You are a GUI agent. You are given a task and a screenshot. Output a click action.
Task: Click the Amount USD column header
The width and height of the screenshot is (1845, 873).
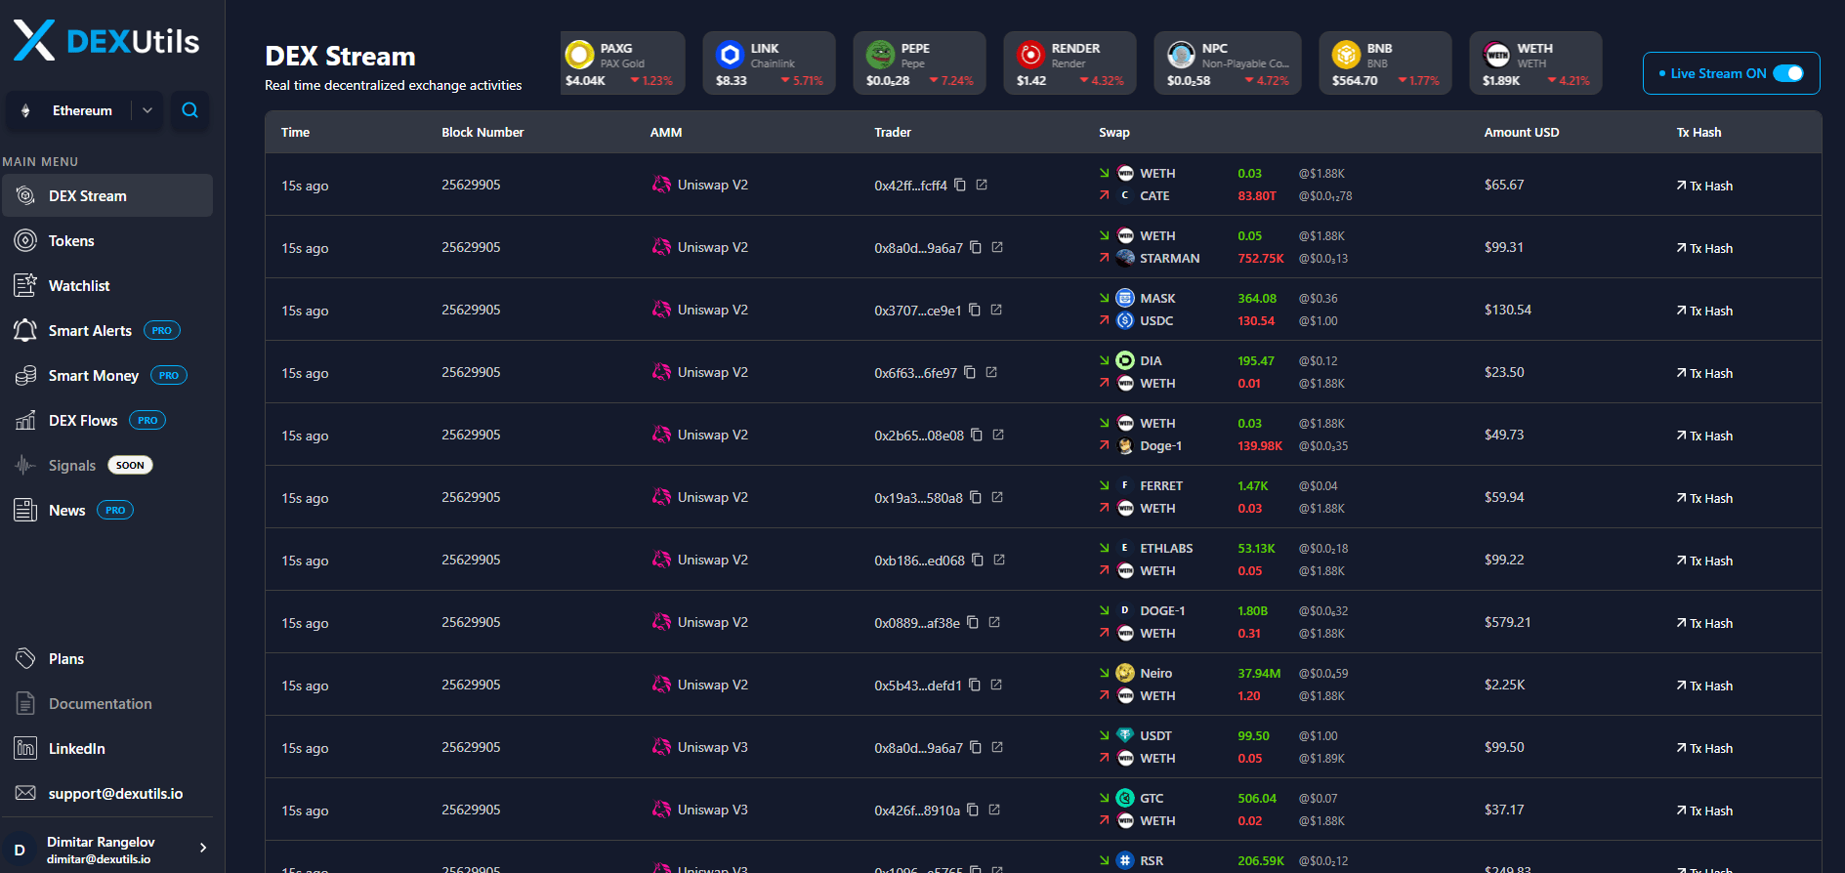1522,132
